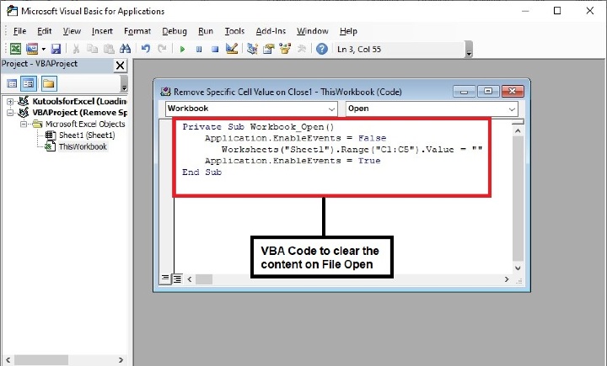
Task: Click the View Code icon in Project panel
Action: pos(12,83)
